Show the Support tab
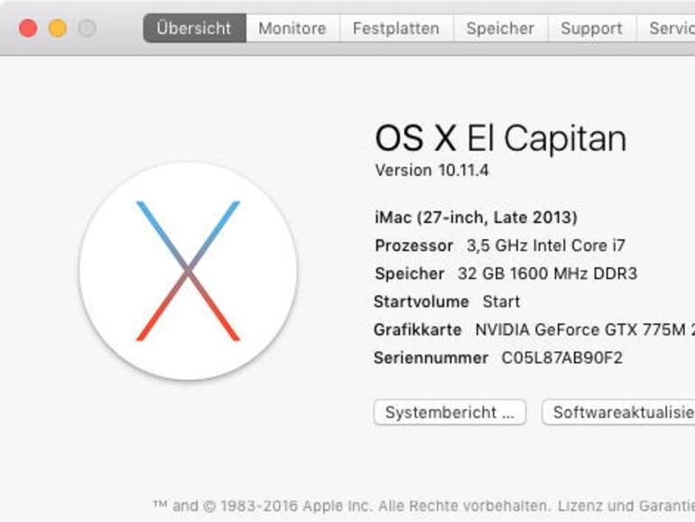The height and width of the screenshot is (522, 695). pyautogui.click(x=591, y=28)
